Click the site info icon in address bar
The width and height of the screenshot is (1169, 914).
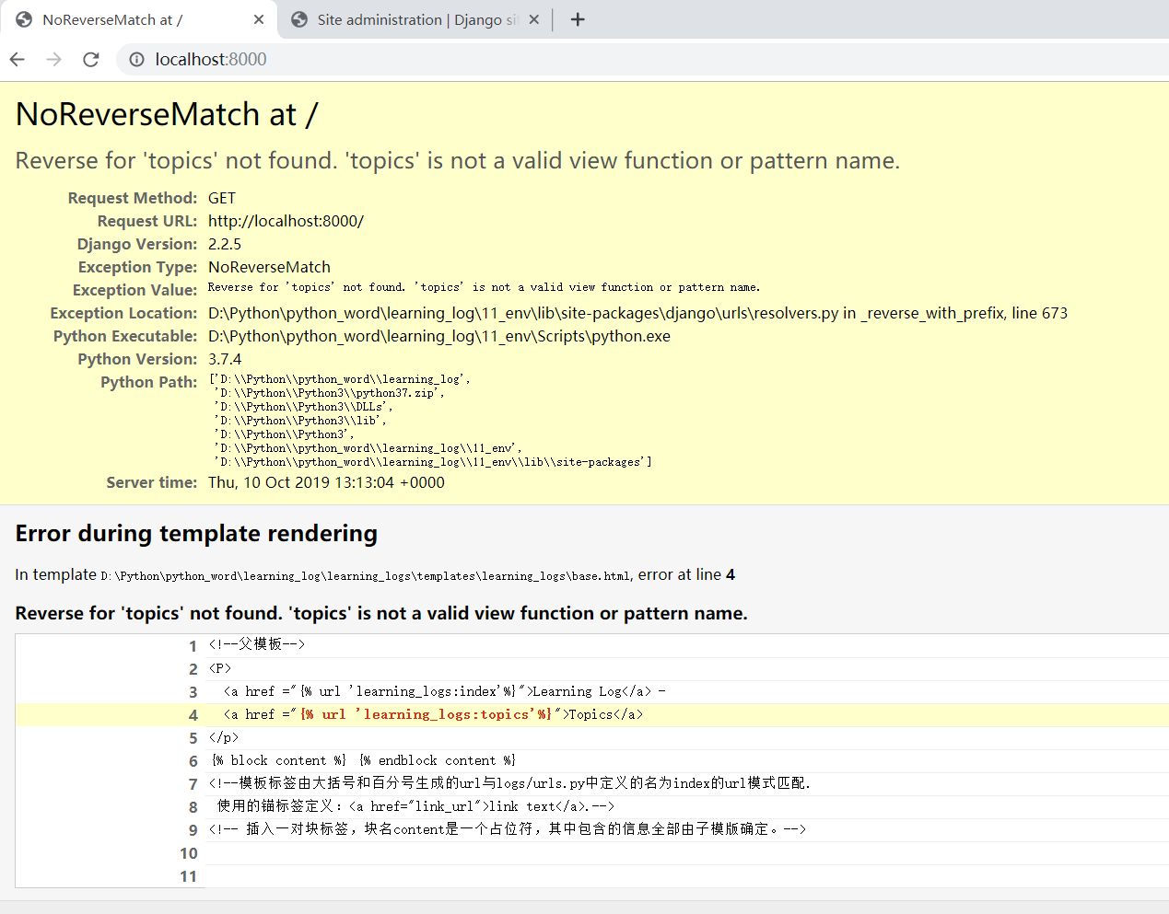tap(136, 59)
